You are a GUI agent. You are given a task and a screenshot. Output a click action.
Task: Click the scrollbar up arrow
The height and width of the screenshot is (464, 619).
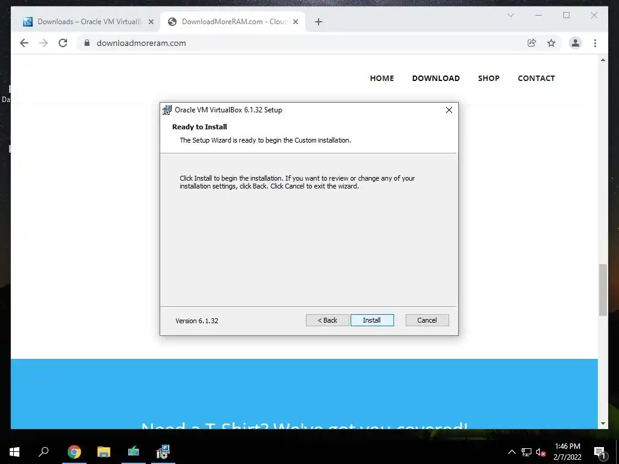coord(603,60)
